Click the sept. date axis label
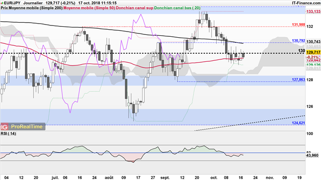The width and height of the screenshot is (321, 180). 165,178
